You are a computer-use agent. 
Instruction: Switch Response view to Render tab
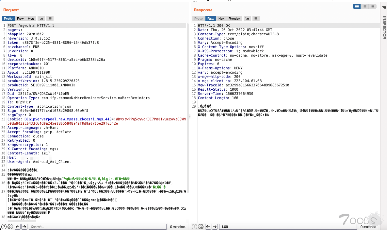point(234,19)
